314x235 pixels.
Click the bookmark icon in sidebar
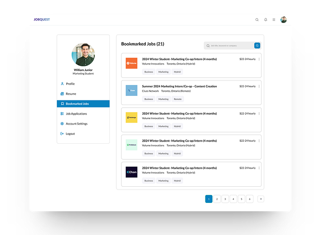pyautogui.click(x=62, y=104)
